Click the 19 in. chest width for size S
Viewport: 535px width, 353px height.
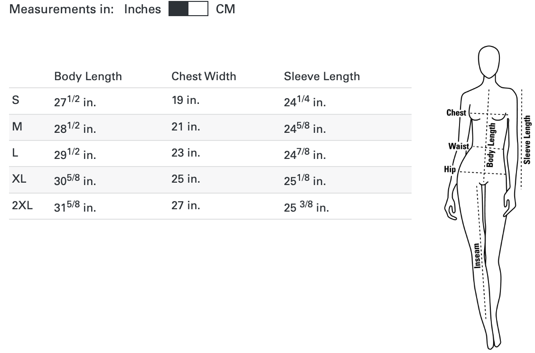click(x=185, y=100)
